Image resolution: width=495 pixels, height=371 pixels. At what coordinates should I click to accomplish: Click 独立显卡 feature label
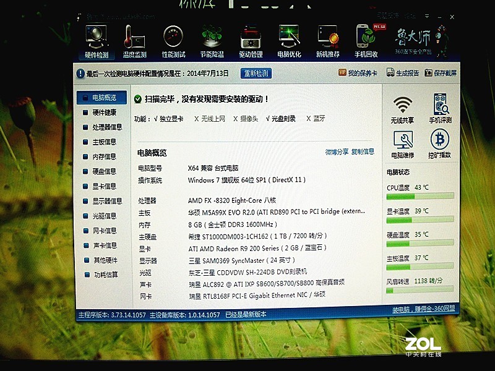171,119
